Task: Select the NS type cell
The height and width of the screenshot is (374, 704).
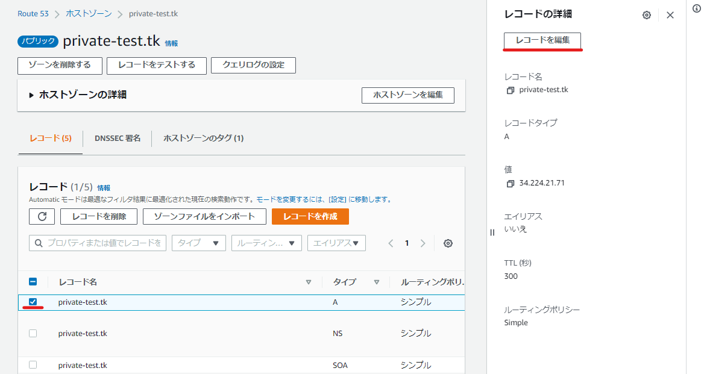Action: pyautogui.click(x=338, y=333)
